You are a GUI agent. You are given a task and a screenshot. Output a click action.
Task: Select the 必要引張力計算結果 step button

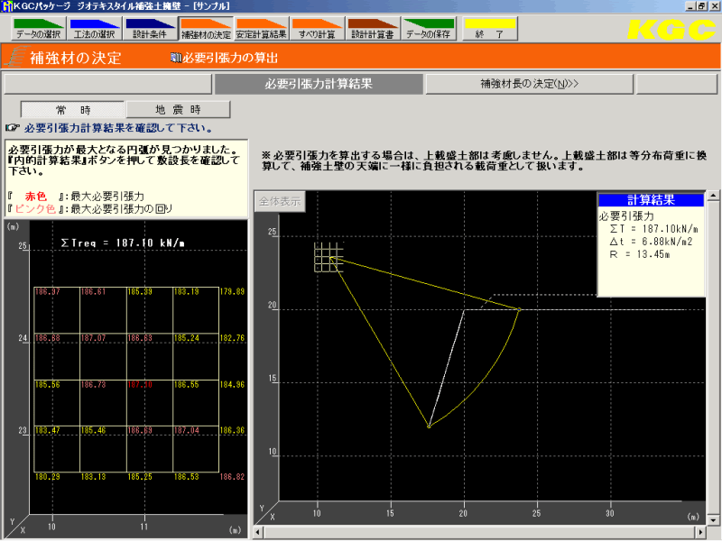(318, 84)
